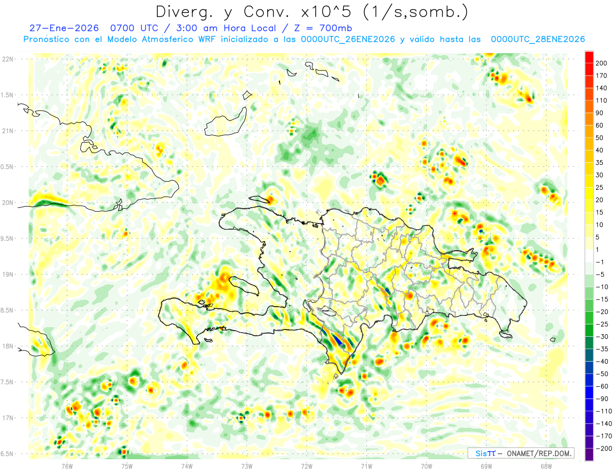
Task: Click the 'Z = 700mb' level text
Action: (322, 28)
